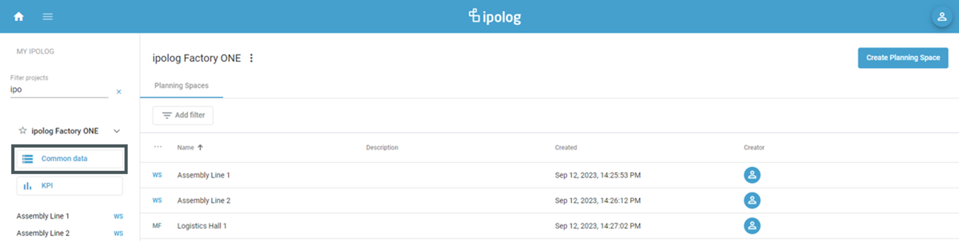The width and height of the screenshot is (959, 247).
Task: Click the Add filter button
Action: [x=183, y=115]
